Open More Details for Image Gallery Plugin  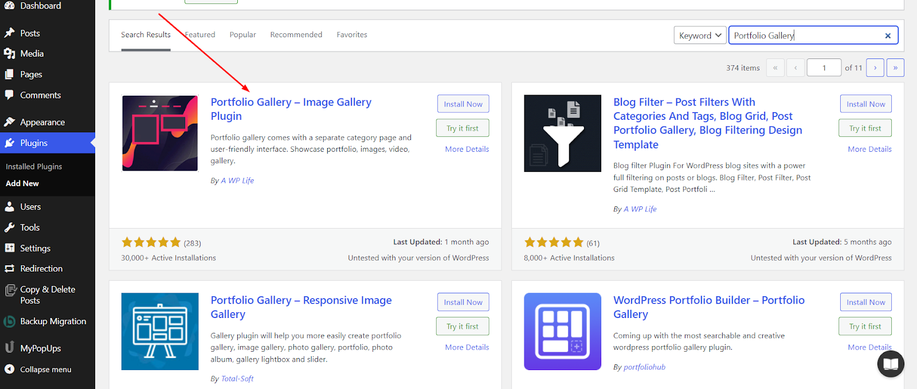[467, 149]
